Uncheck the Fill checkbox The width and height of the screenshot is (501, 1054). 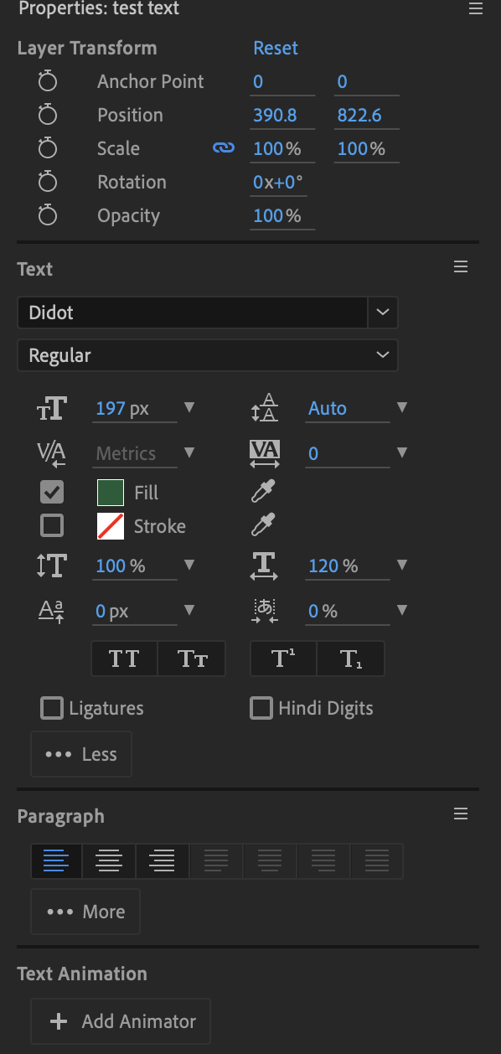(52, 492)
